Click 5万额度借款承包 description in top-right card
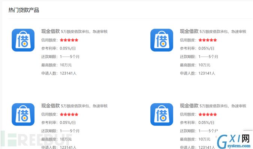The width and height of the screenshot is (253, 149). 223,31
